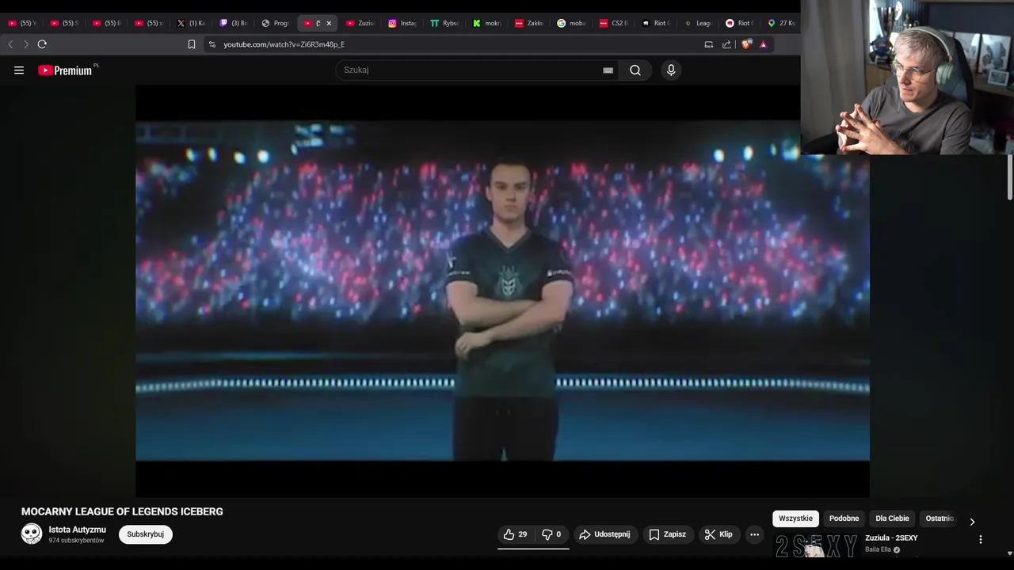Click the cast/picture-in-picture icon in address bar
Screen dimensions: 1014x570
coord(708,44)
